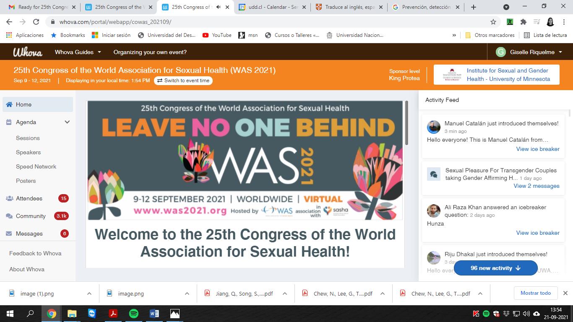
Task: Open Attendees via the people icon
Action: (x=9, y=198)
